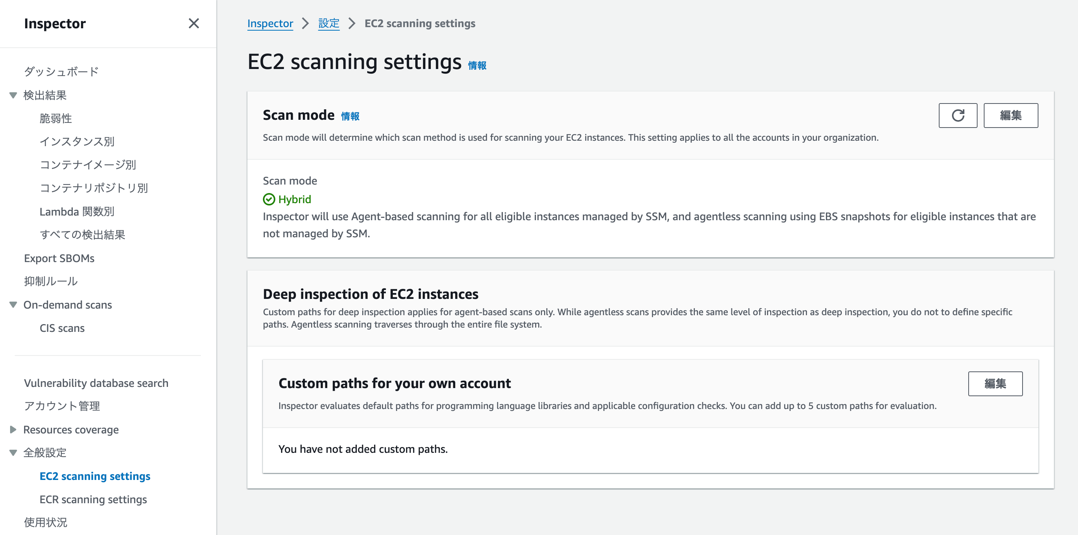Open the CIS scans page
1078x535 pixels.
[x=62, y=328]
